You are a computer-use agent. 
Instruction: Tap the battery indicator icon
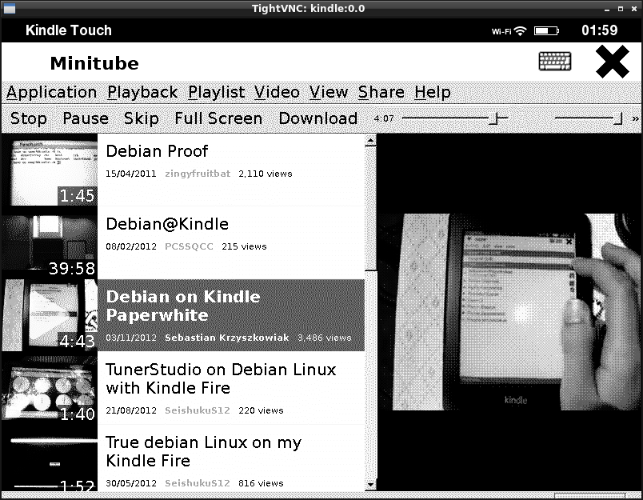[546, 30]
